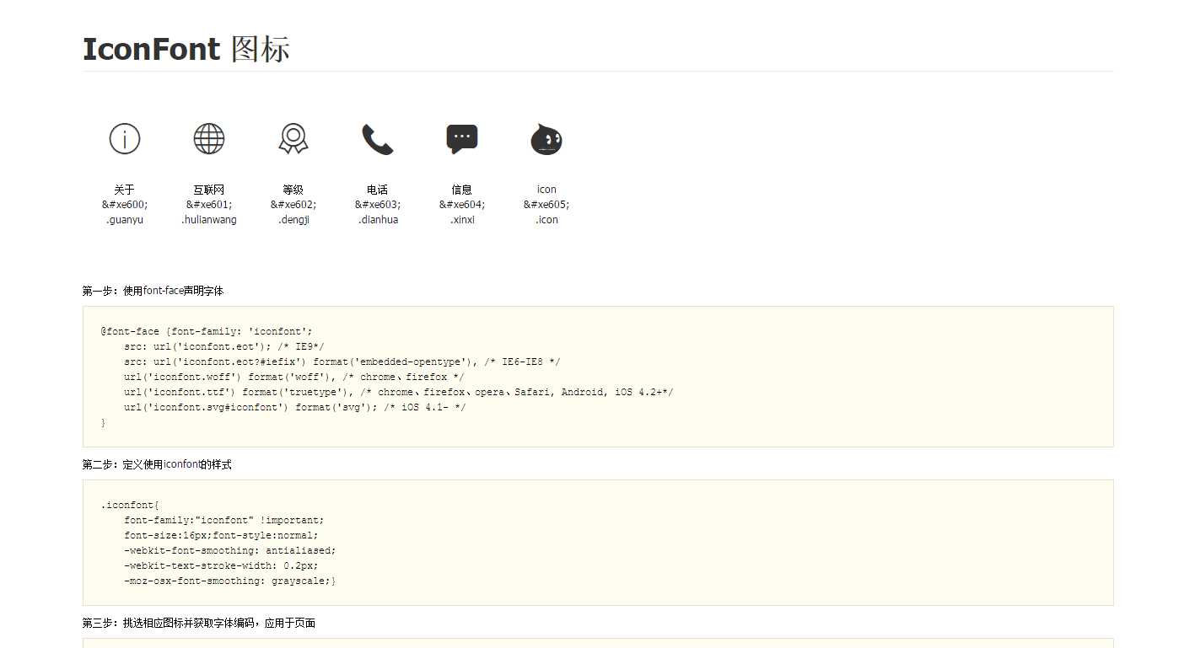Click the &#xe601; code text
Screen dimensions: 1195x648
click(209, 205)
